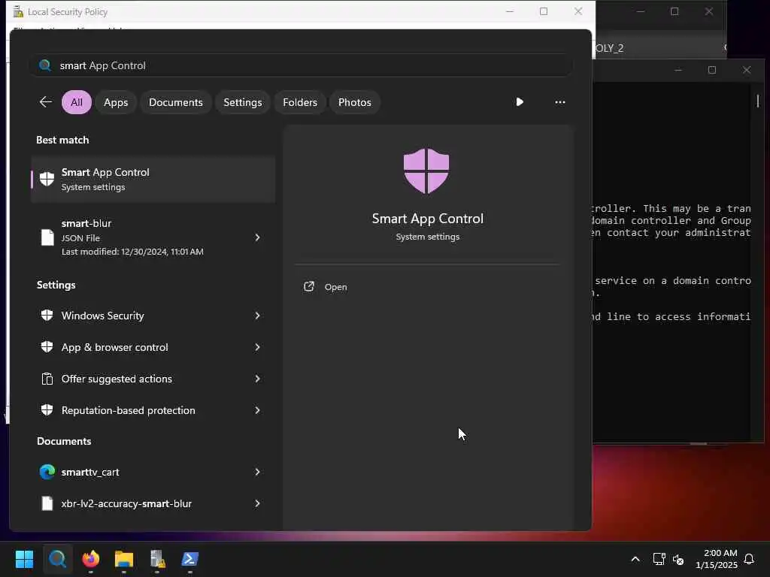Select the All filter tab
The height and width of the screenshot is (577, 770).
(x=77, y=102)
